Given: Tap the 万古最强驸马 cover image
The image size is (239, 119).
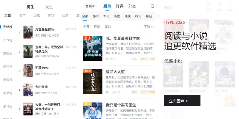Looking at the screenshot, I should click(28, 32).
